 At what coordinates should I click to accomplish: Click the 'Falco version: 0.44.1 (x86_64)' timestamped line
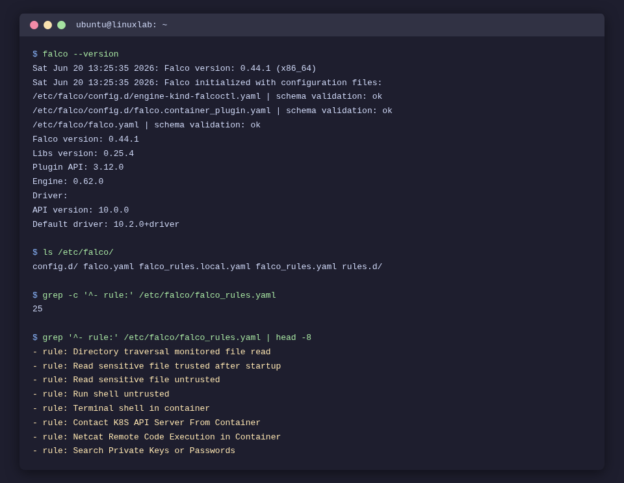[x=174, y=68]
